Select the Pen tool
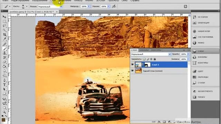 [x=4, y=80]
